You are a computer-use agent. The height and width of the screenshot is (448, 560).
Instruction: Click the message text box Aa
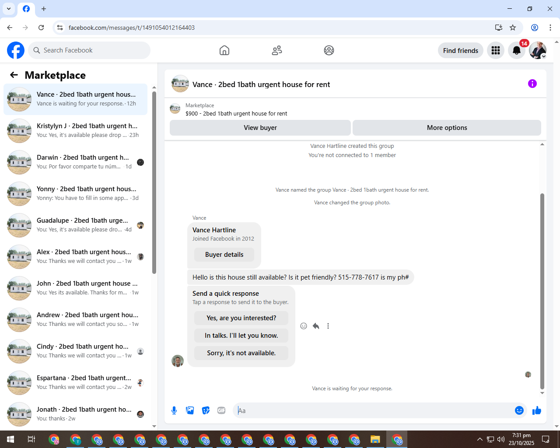(x=374, y=410)
